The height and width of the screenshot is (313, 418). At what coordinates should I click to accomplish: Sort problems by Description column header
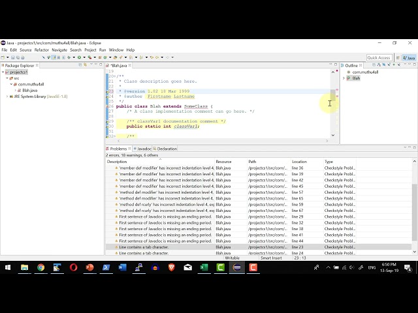click(x=160, y=161)
